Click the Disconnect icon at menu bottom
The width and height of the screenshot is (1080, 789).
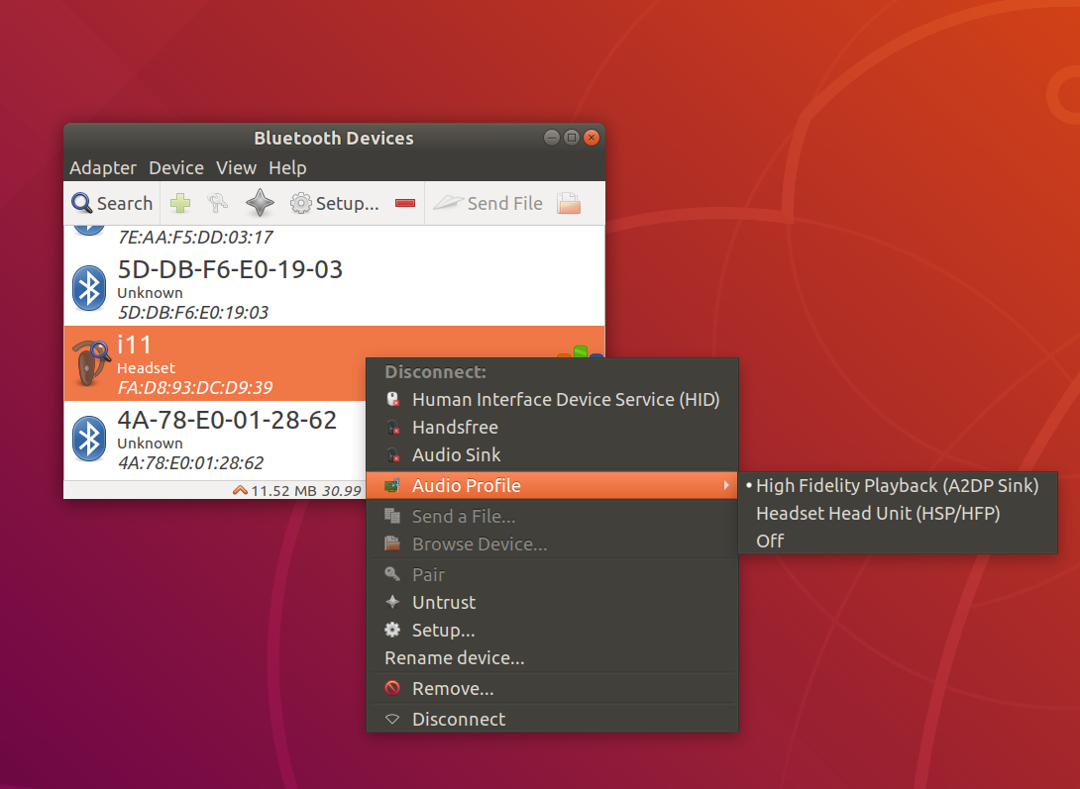tap(392, 719)
